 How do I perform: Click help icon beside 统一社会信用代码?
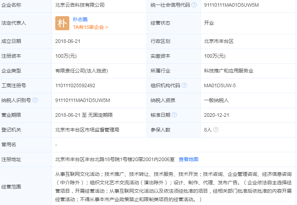point(194,5)
